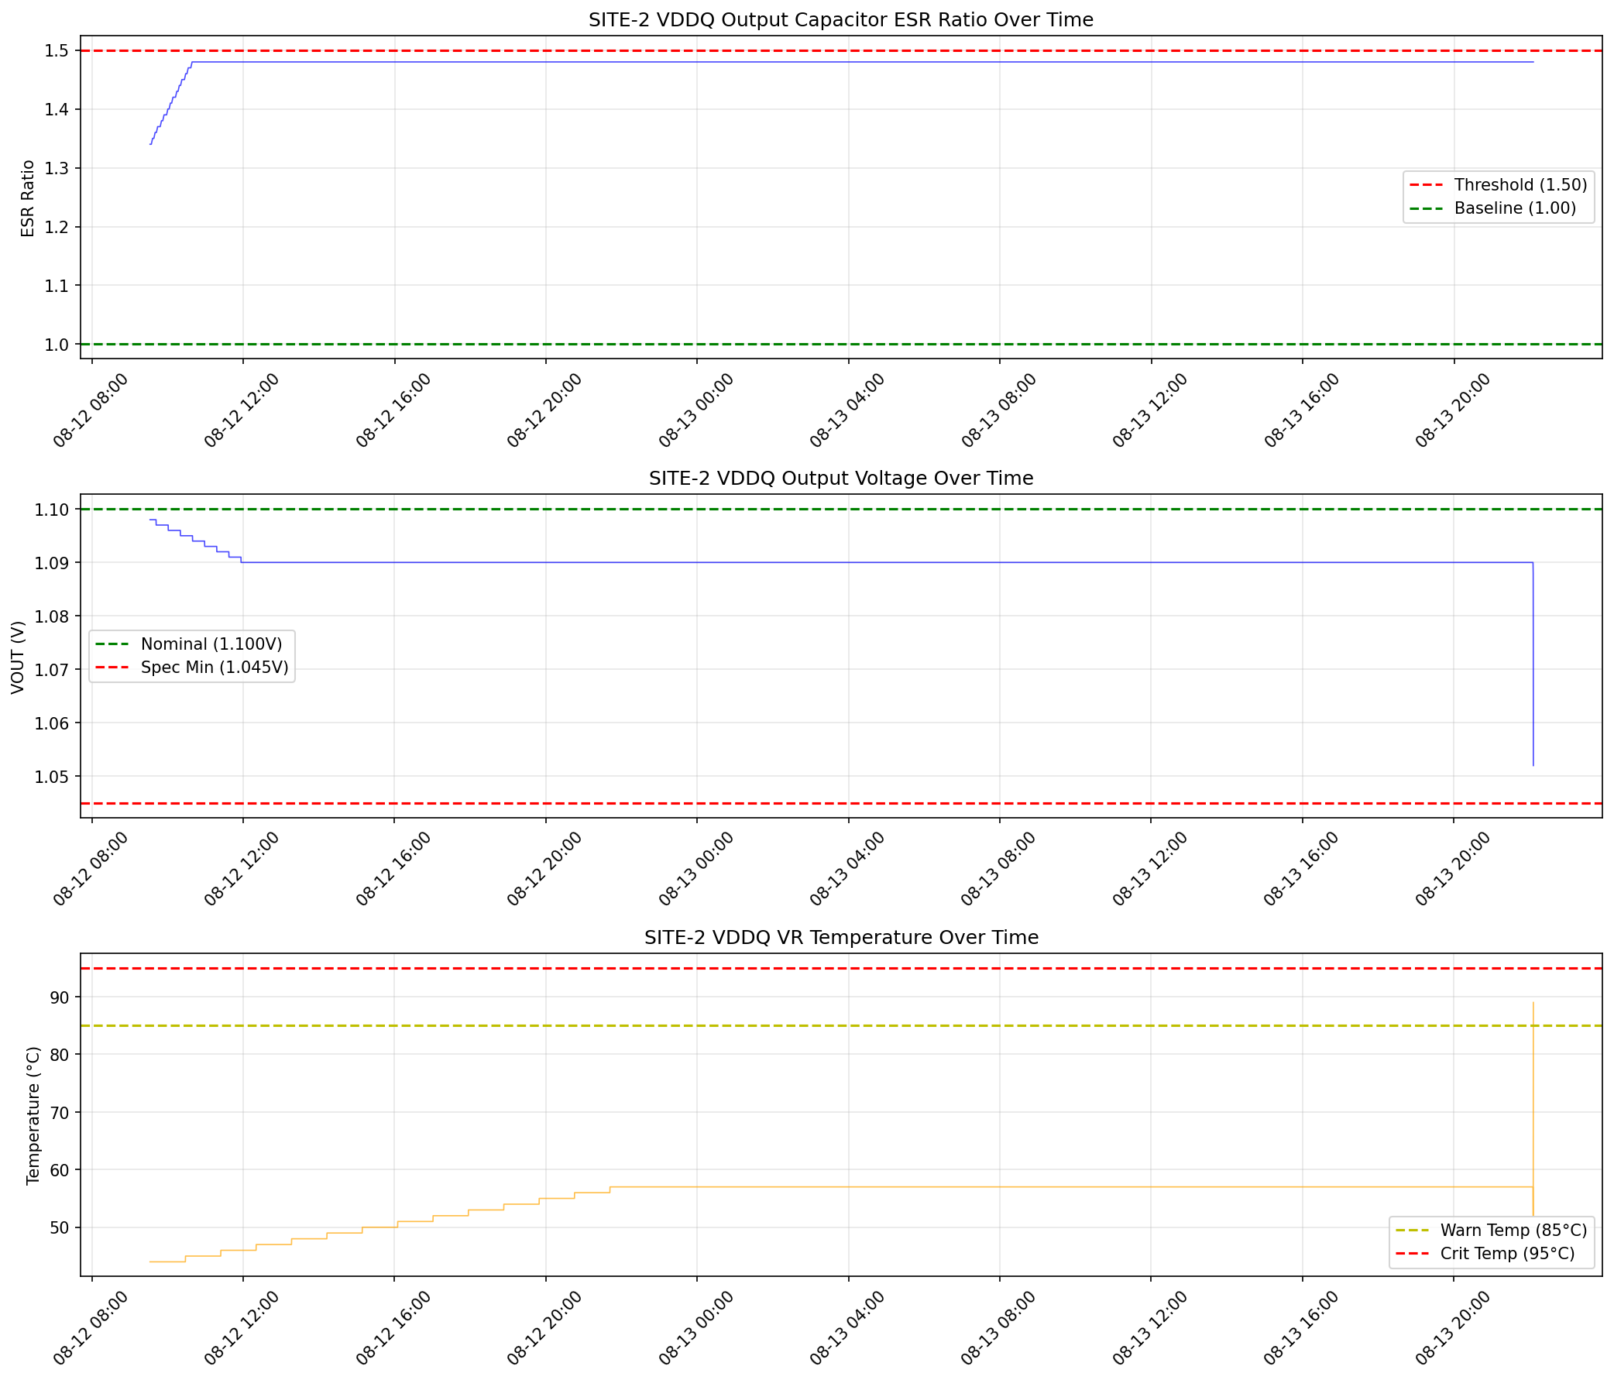Select the ESR Ratio plot title
Image resolution: width=1614 pixels, height=1380 pixels.
point(841,19)
